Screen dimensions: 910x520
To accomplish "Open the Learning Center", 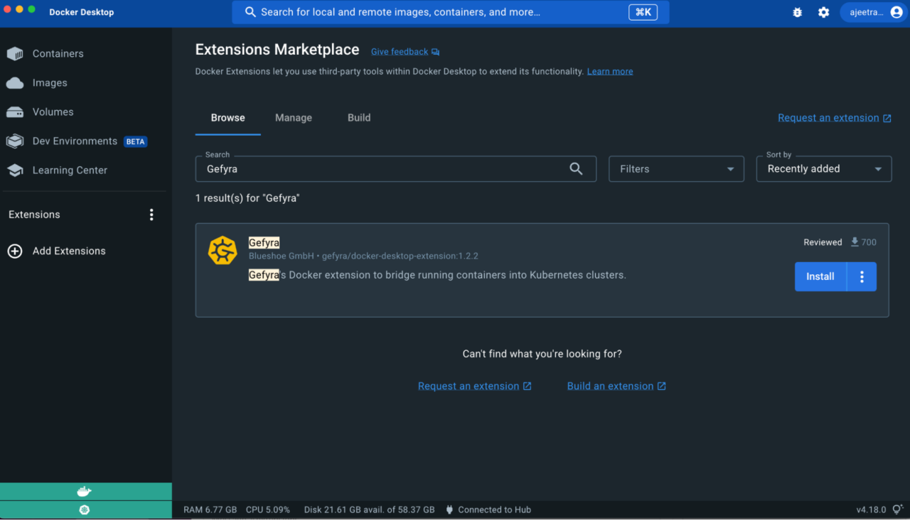I will (70, 170).
